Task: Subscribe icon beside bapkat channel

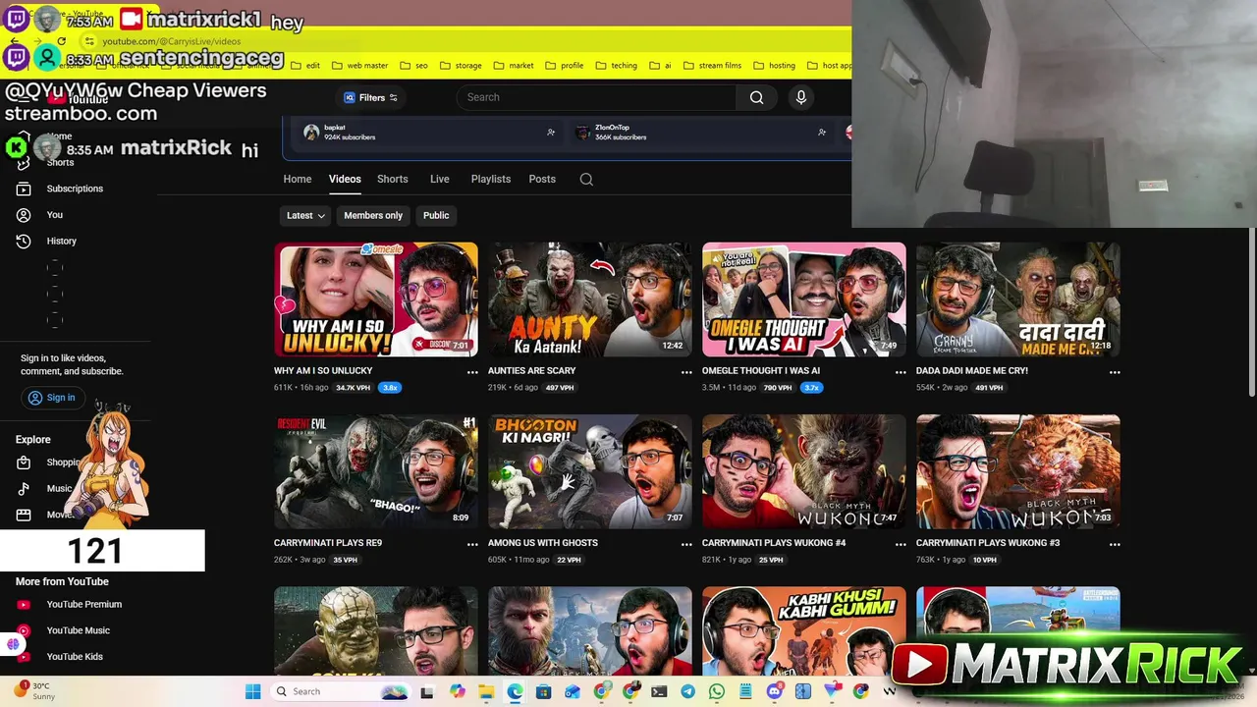Action: coord(551,132)
